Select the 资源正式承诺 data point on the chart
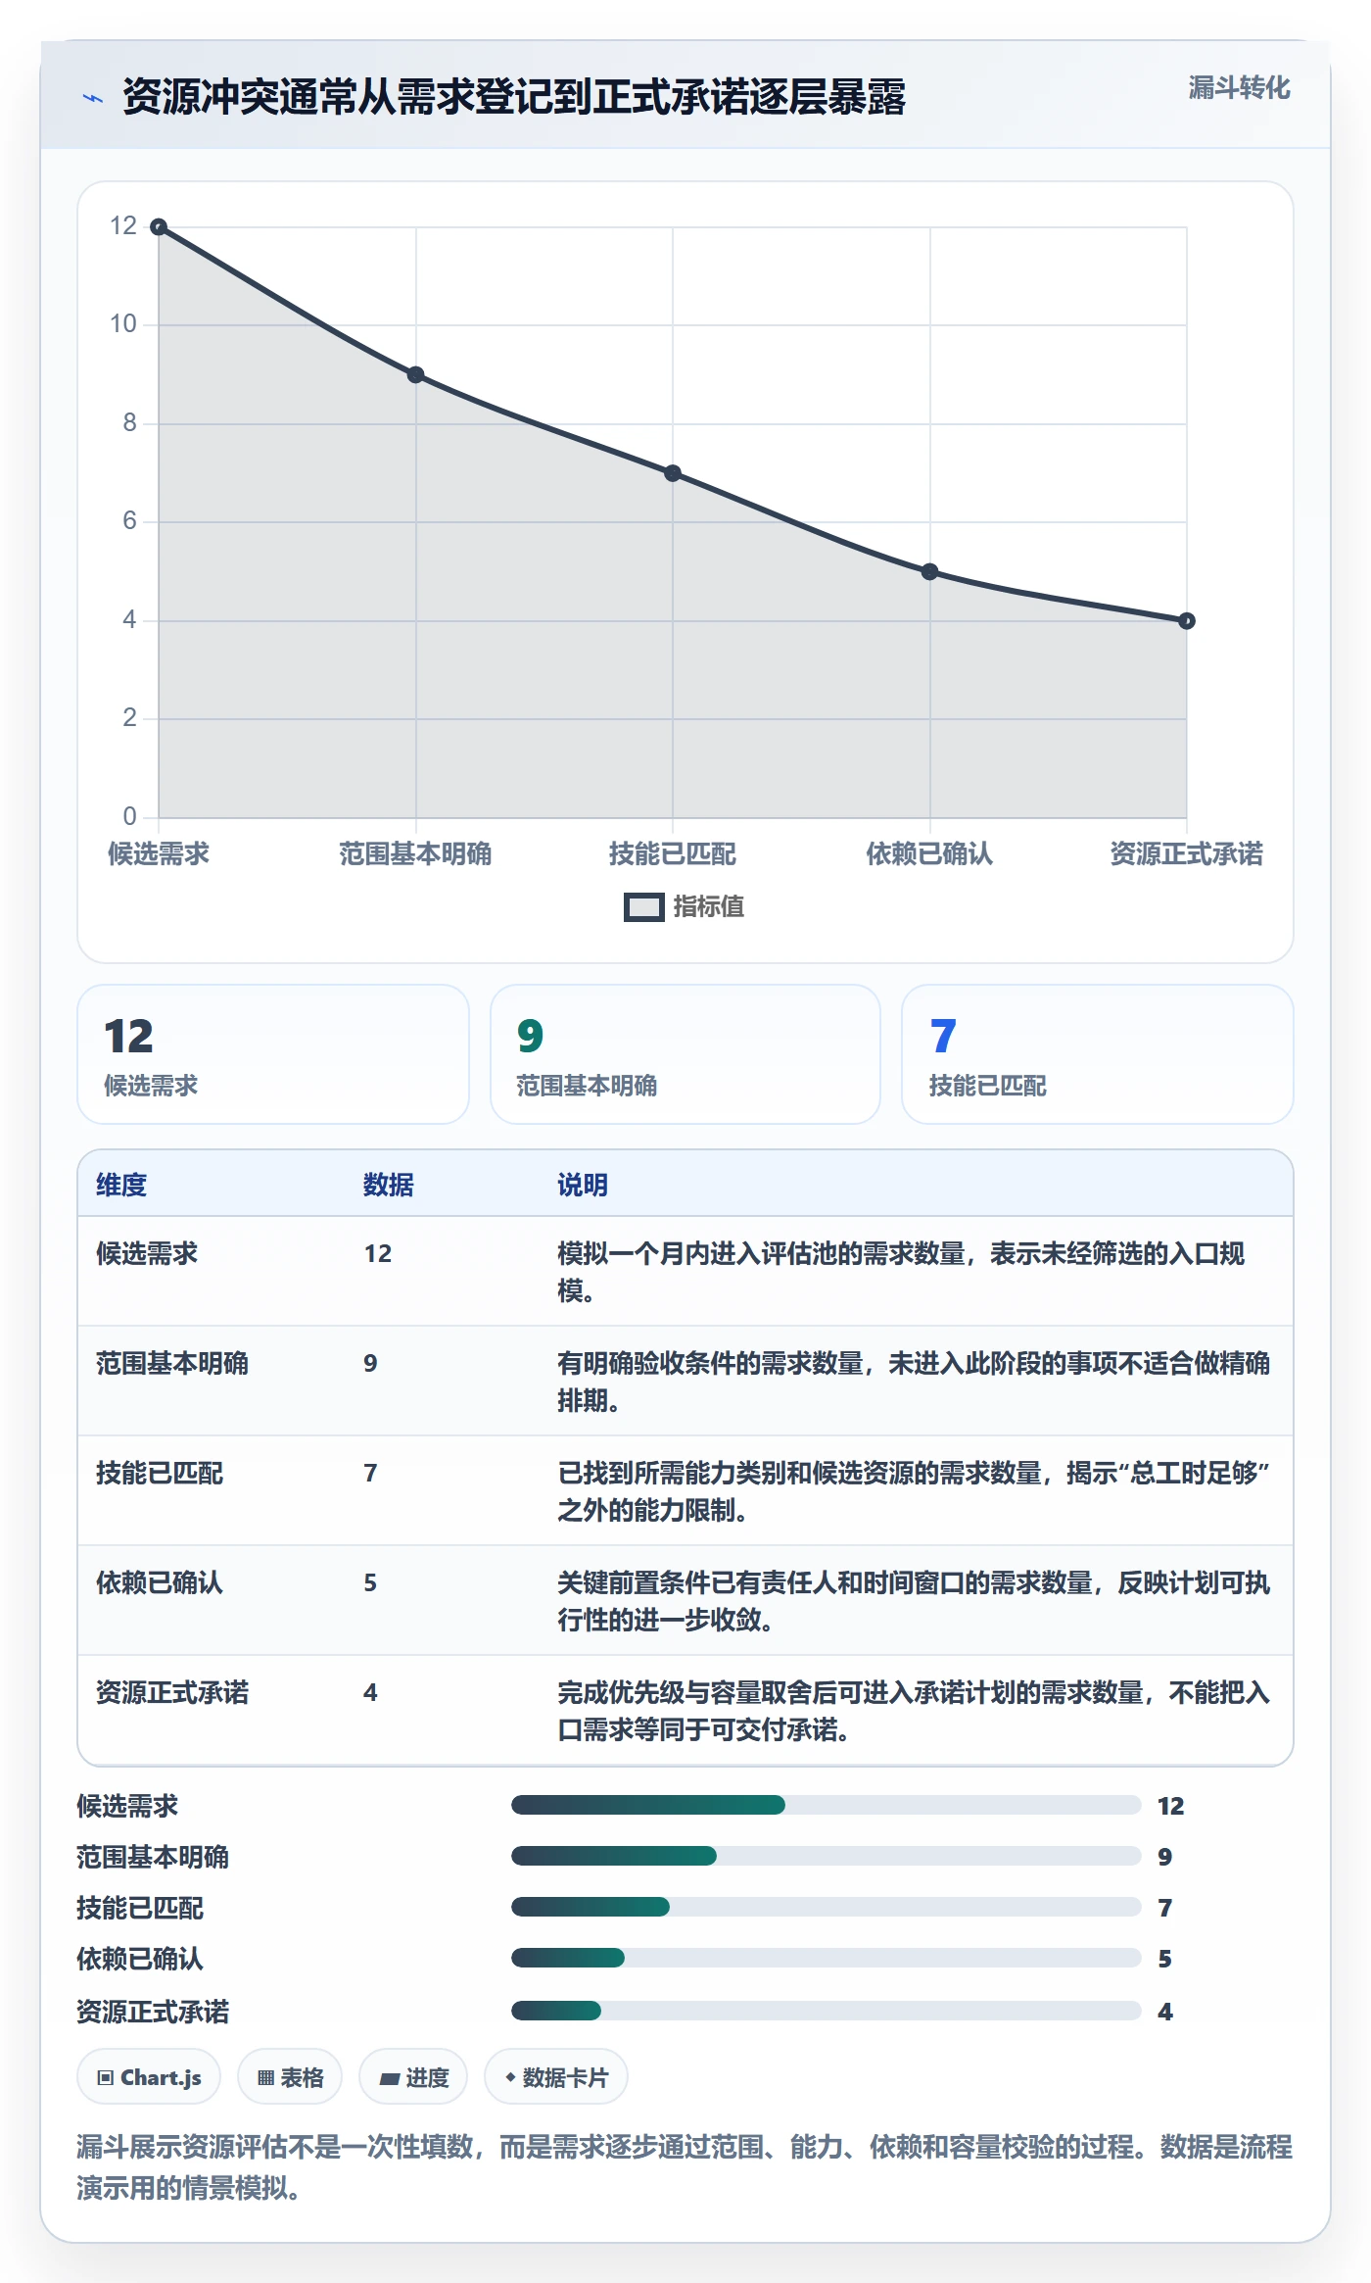Image resolution: width=1371 pixels, height=2283 pixels. point(1187,621)
